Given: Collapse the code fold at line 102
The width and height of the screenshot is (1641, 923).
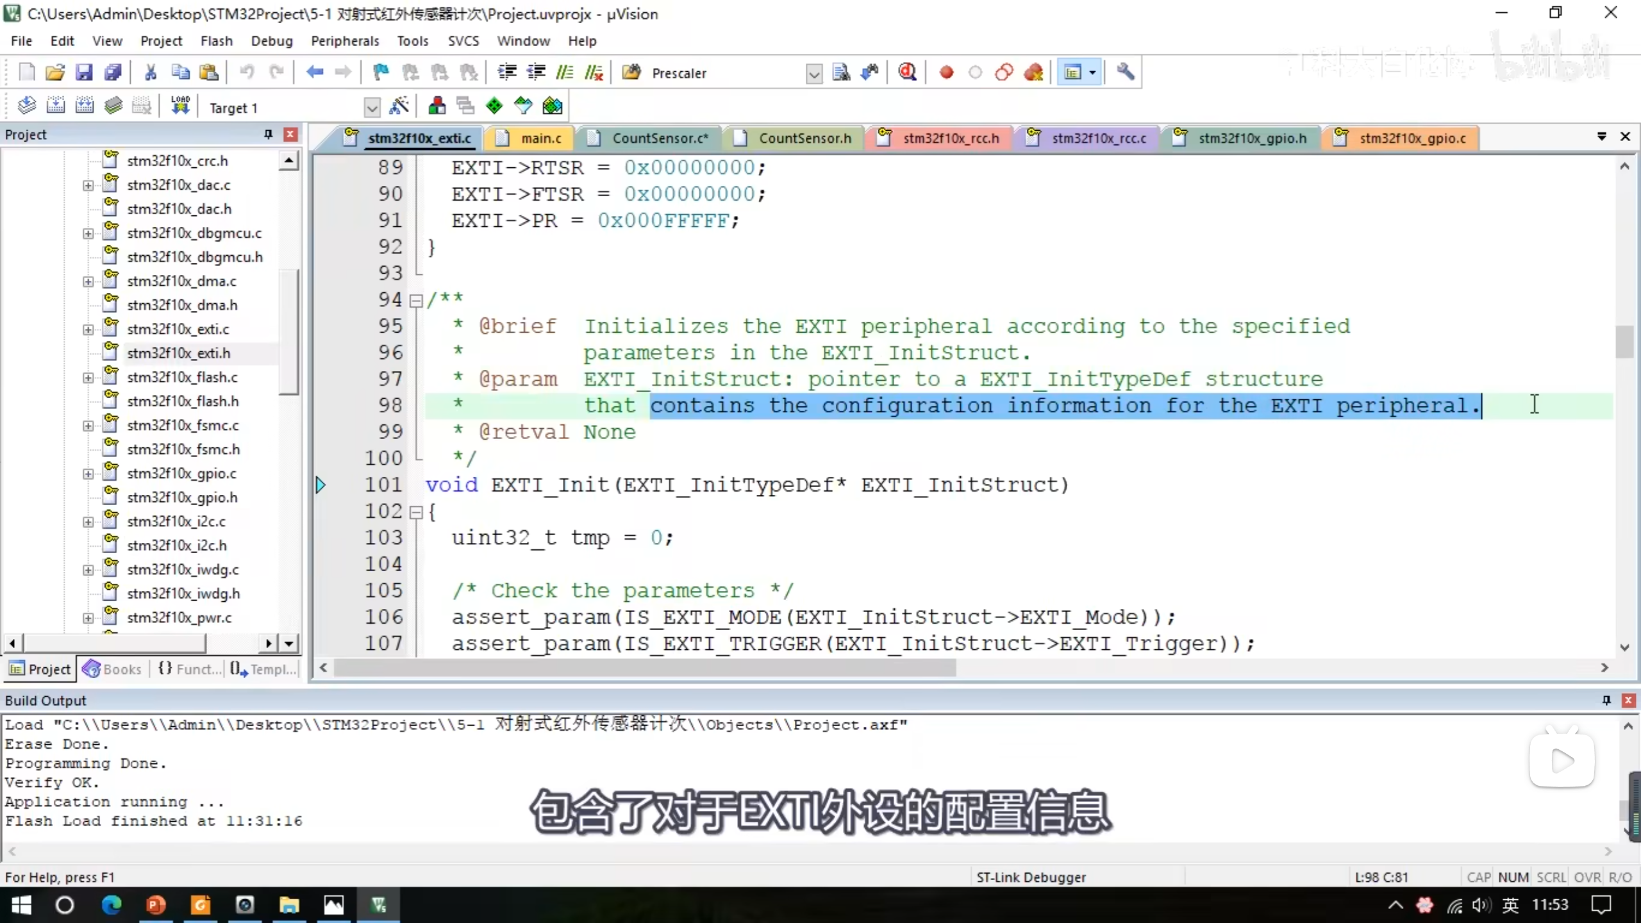Looking at the screenshot, I should (x=416, y=512).
